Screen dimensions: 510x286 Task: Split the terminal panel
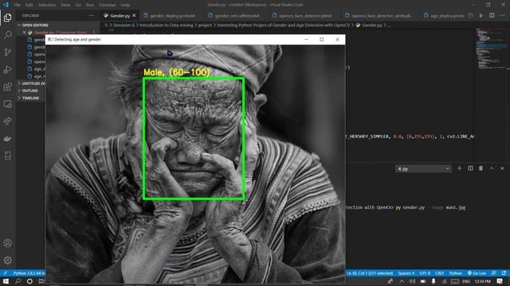point(470,168)
